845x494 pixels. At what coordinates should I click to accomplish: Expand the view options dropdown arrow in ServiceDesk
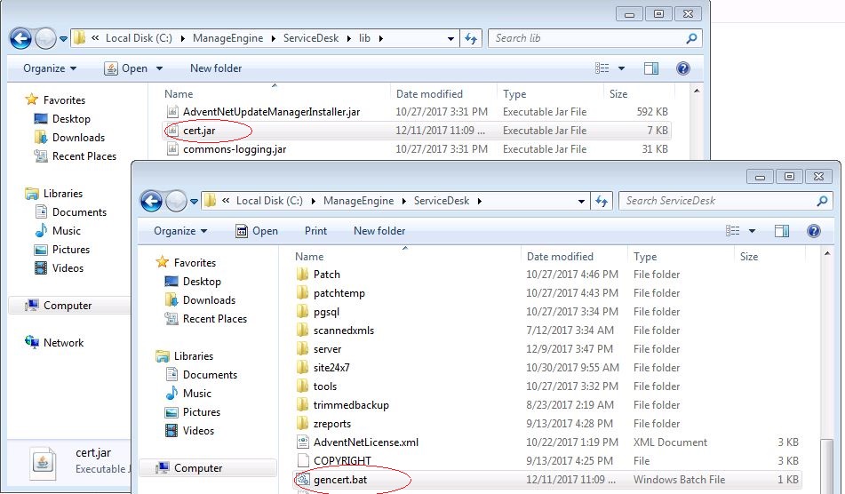coord(752,231)
